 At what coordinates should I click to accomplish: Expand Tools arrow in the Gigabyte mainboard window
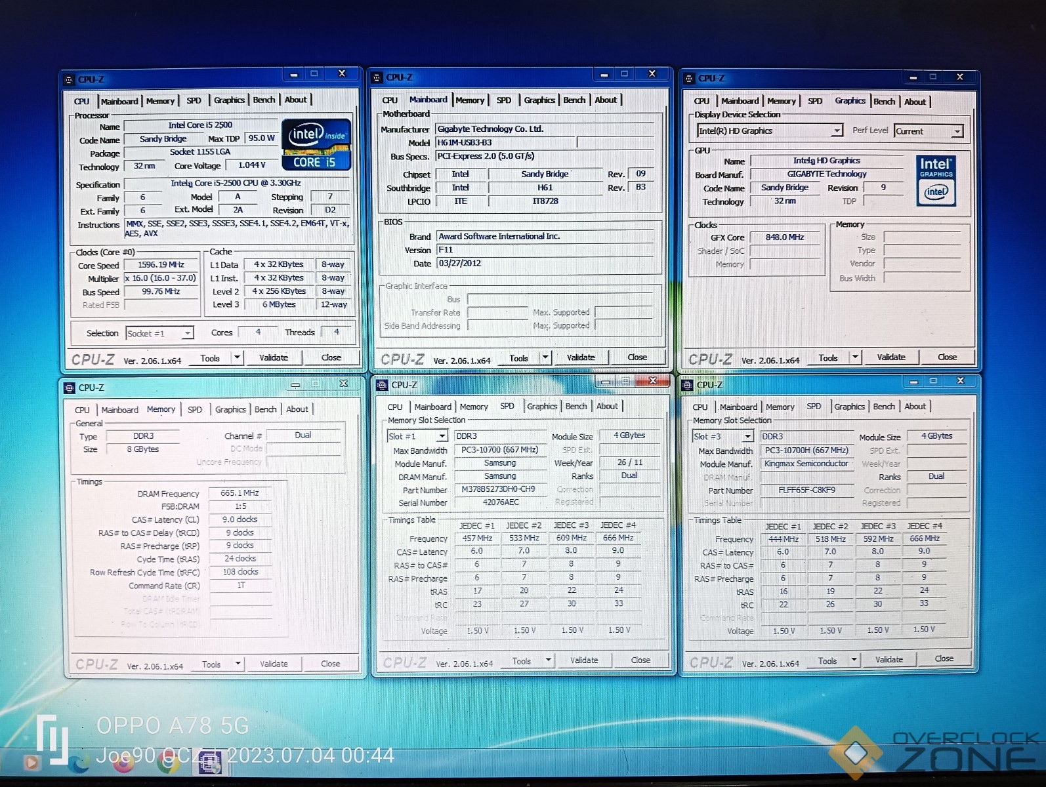(x=545, y=357)
